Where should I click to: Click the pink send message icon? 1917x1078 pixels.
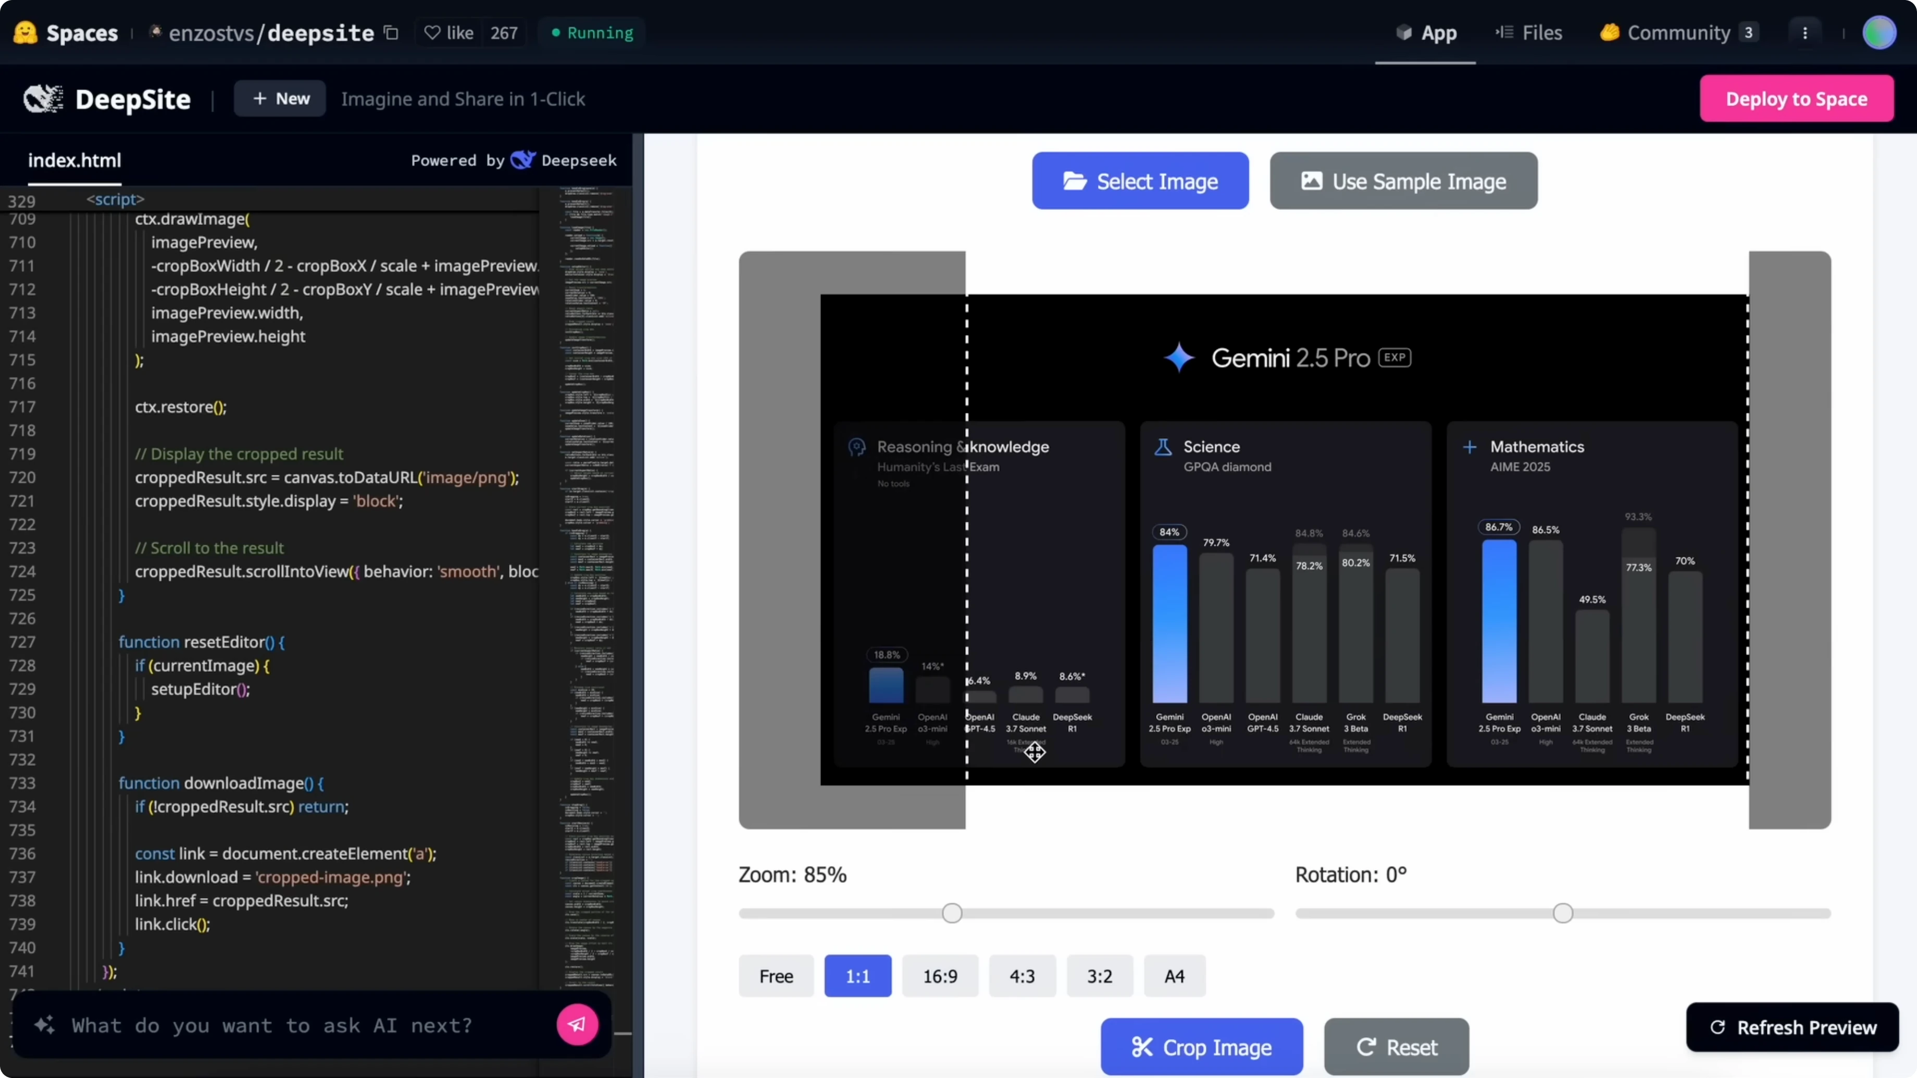pyautogui.click(x=577, y=1024)
